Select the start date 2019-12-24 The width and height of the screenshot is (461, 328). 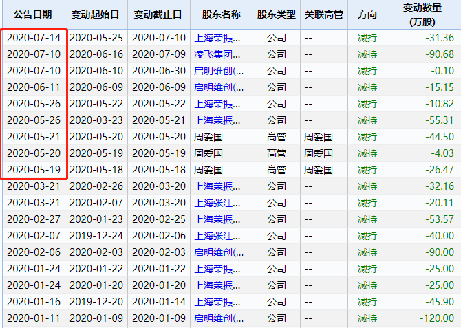[96, 235]
